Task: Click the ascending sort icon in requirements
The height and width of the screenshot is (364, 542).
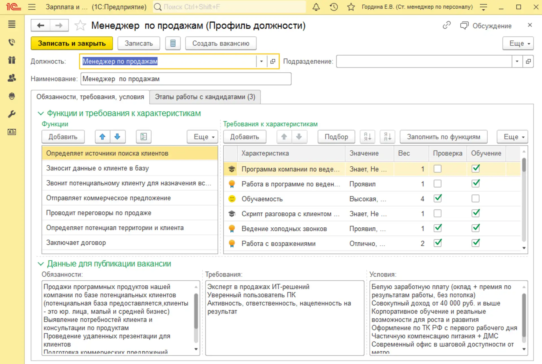Action: pos(368,137)
